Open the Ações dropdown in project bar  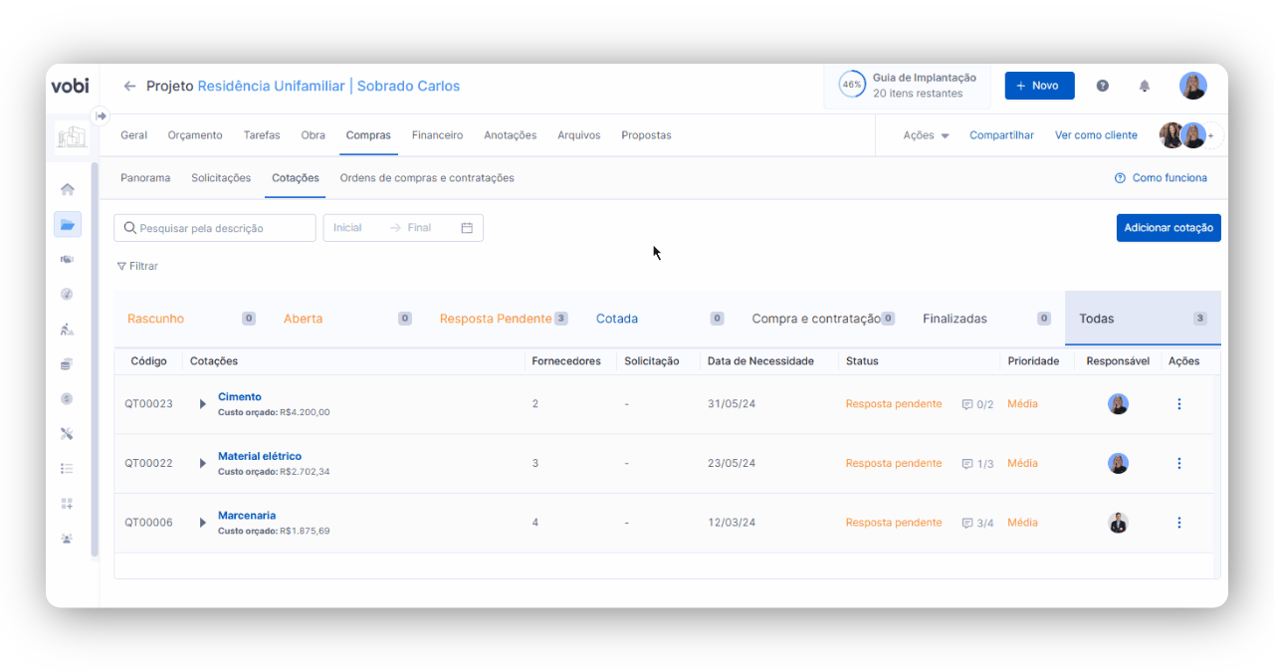point(926,135)
